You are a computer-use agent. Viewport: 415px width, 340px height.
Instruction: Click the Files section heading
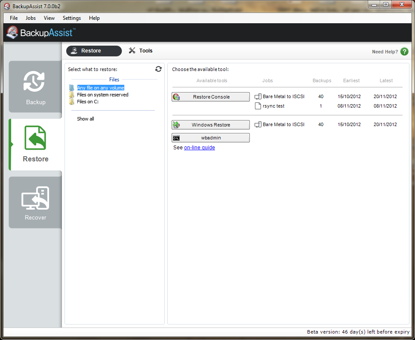click(114, 80)
